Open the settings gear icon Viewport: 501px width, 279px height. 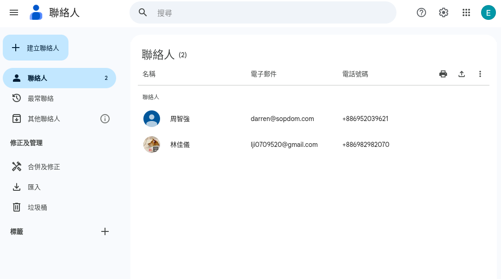coord(444,12)
